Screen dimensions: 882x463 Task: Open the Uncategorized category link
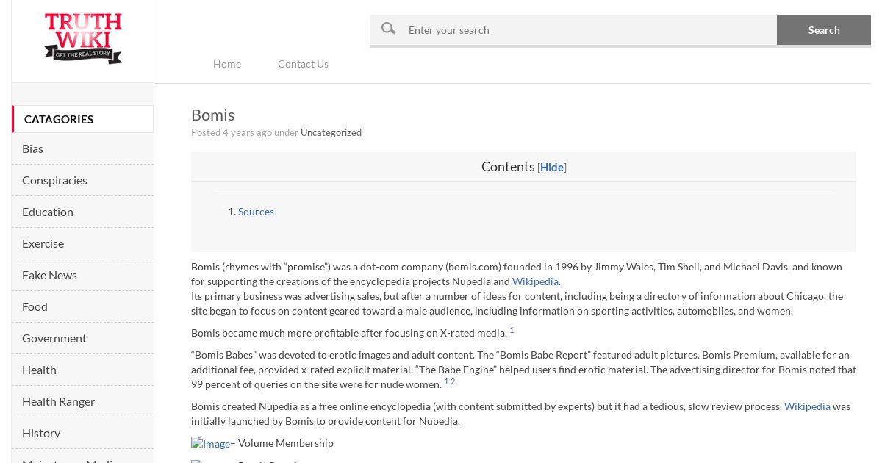[331, 132]
